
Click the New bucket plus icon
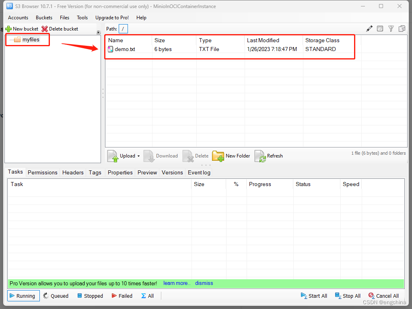(x=8, y=29)
